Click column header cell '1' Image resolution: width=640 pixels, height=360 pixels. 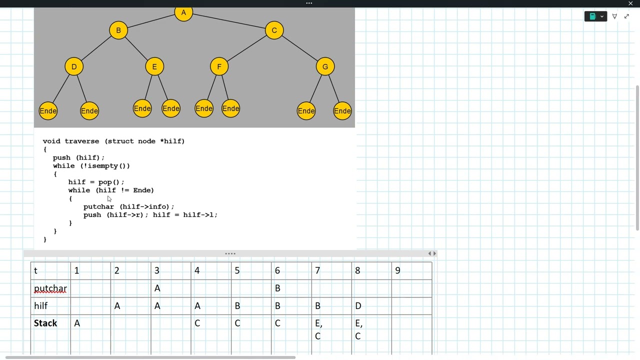tap(90, 270)
